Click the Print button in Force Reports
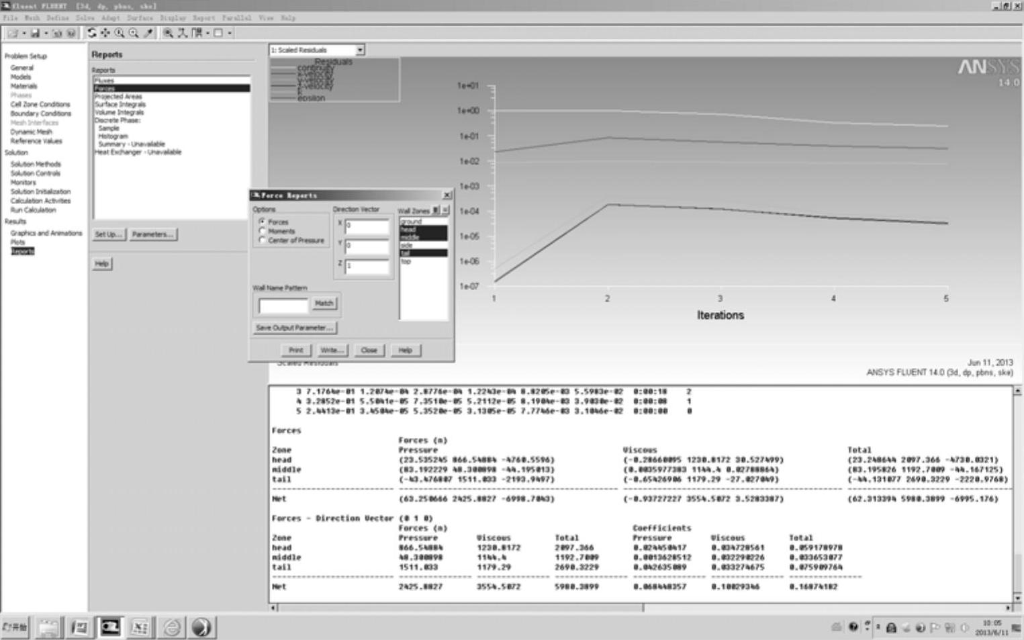Screen dimensions: 1024x640 (295, 350)
